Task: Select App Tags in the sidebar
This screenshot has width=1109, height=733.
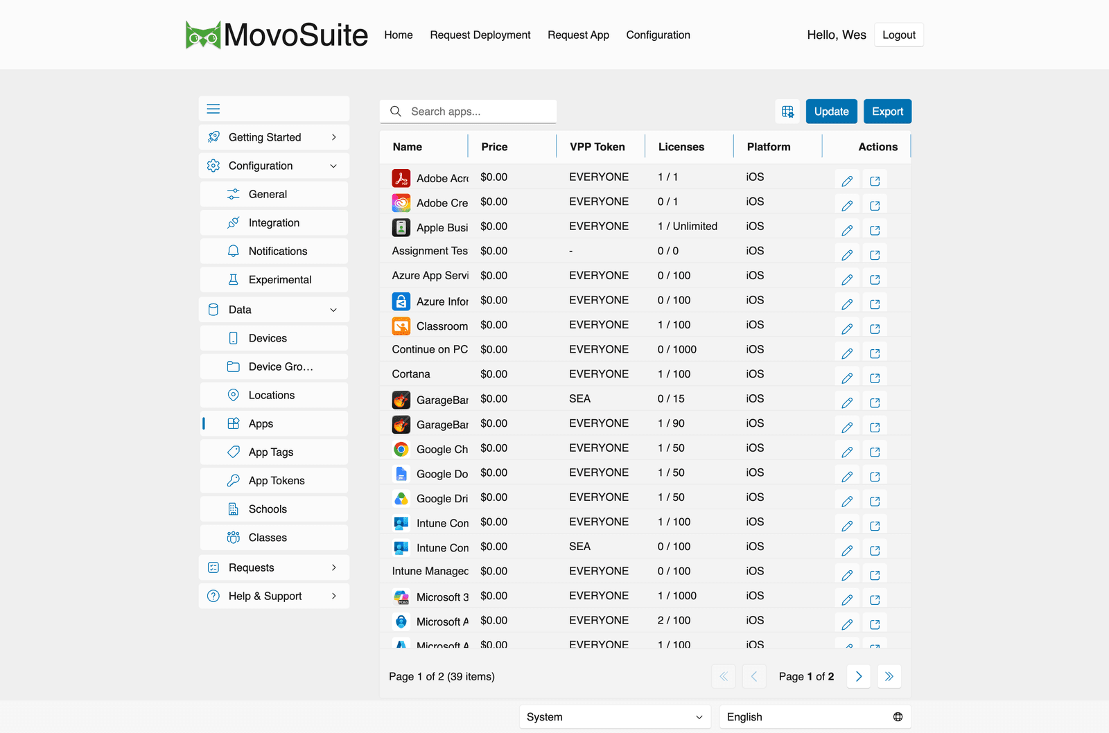Action: (274, 452)
